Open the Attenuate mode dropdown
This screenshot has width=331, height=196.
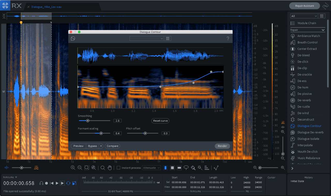click(151, 168)
